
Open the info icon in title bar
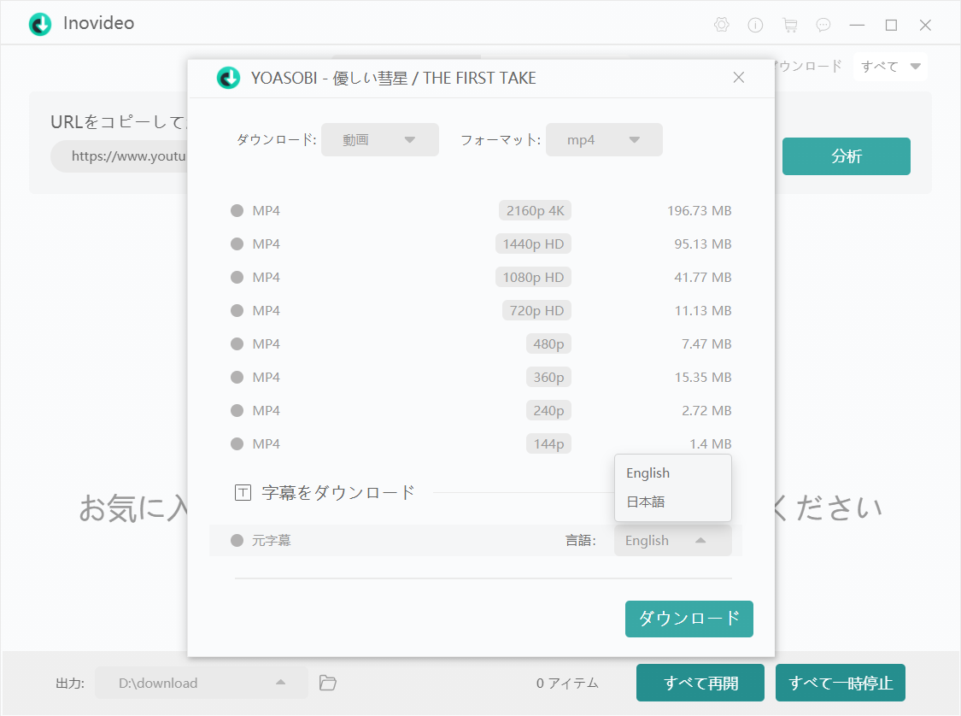(x=755, y=25)
